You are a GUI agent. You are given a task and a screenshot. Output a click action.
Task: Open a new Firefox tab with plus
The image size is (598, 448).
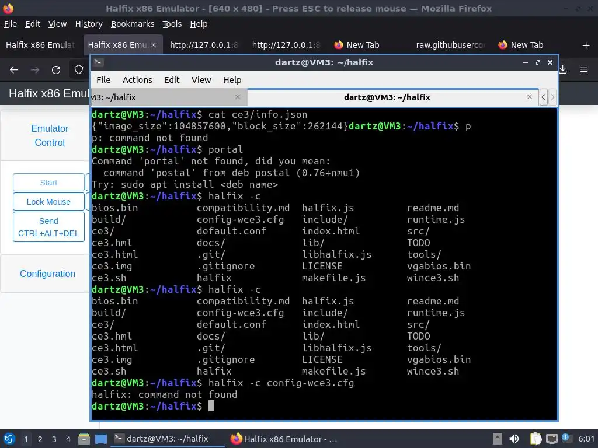(x=586, y=45)
